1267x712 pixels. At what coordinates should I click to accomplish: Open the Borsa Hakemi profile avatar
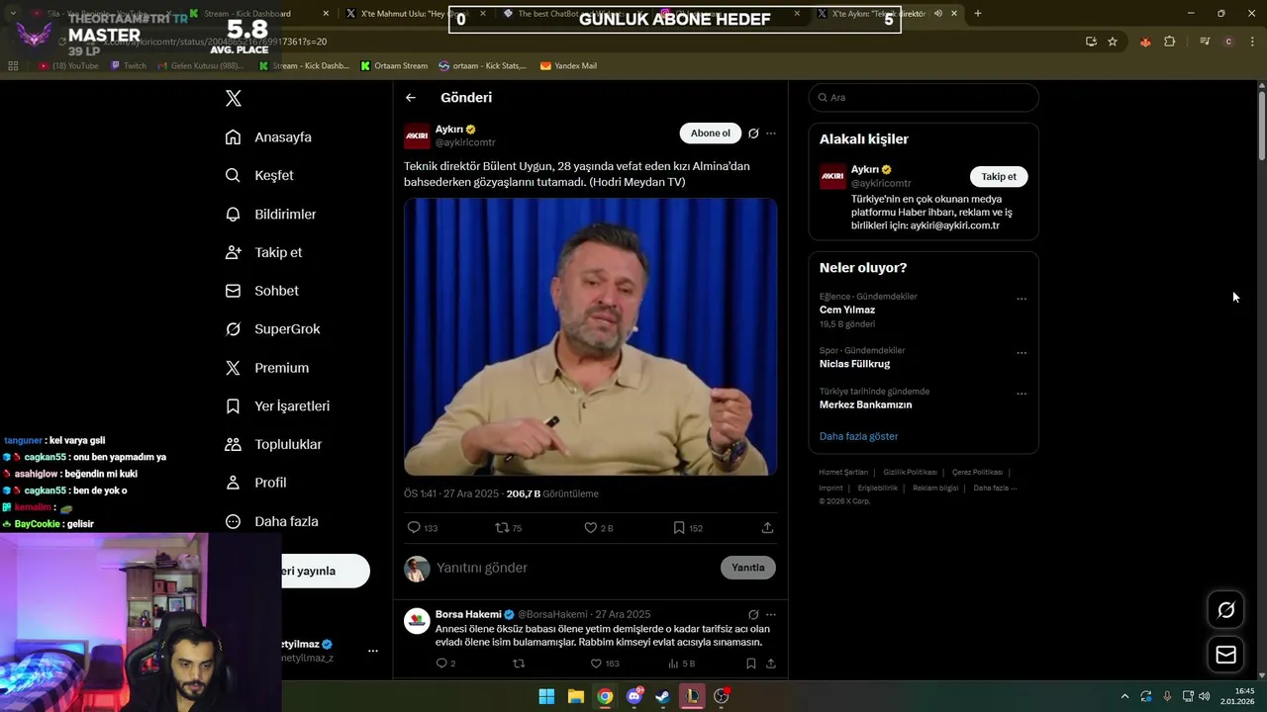tap(417, 621)
